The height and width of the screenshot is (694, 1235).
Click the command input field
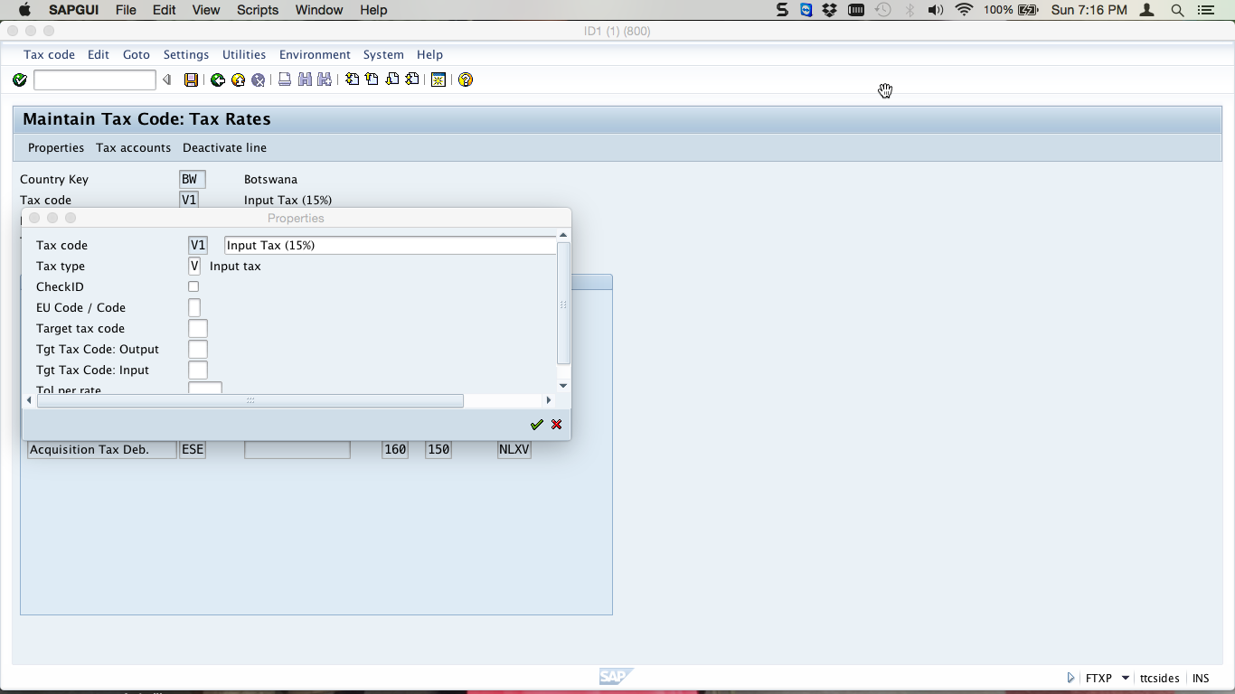(94, 80)
